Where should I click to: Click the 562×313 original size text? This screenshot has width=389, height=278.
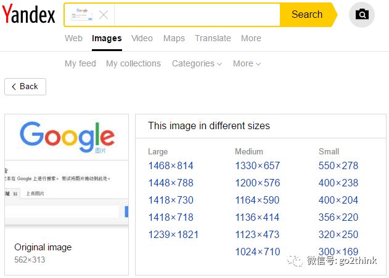point(30,260)
